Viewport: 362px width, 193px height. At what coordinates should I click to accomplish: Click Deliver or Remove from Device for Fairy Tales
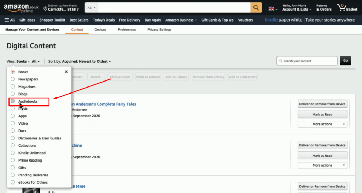point(322,104)
